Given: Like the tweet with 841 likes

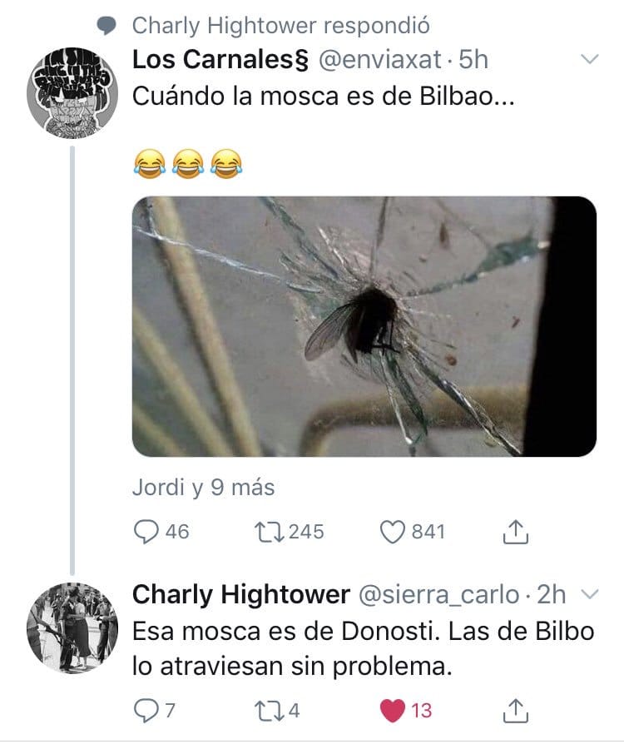Looking at the screenshot, I should [x=393, y=532].
